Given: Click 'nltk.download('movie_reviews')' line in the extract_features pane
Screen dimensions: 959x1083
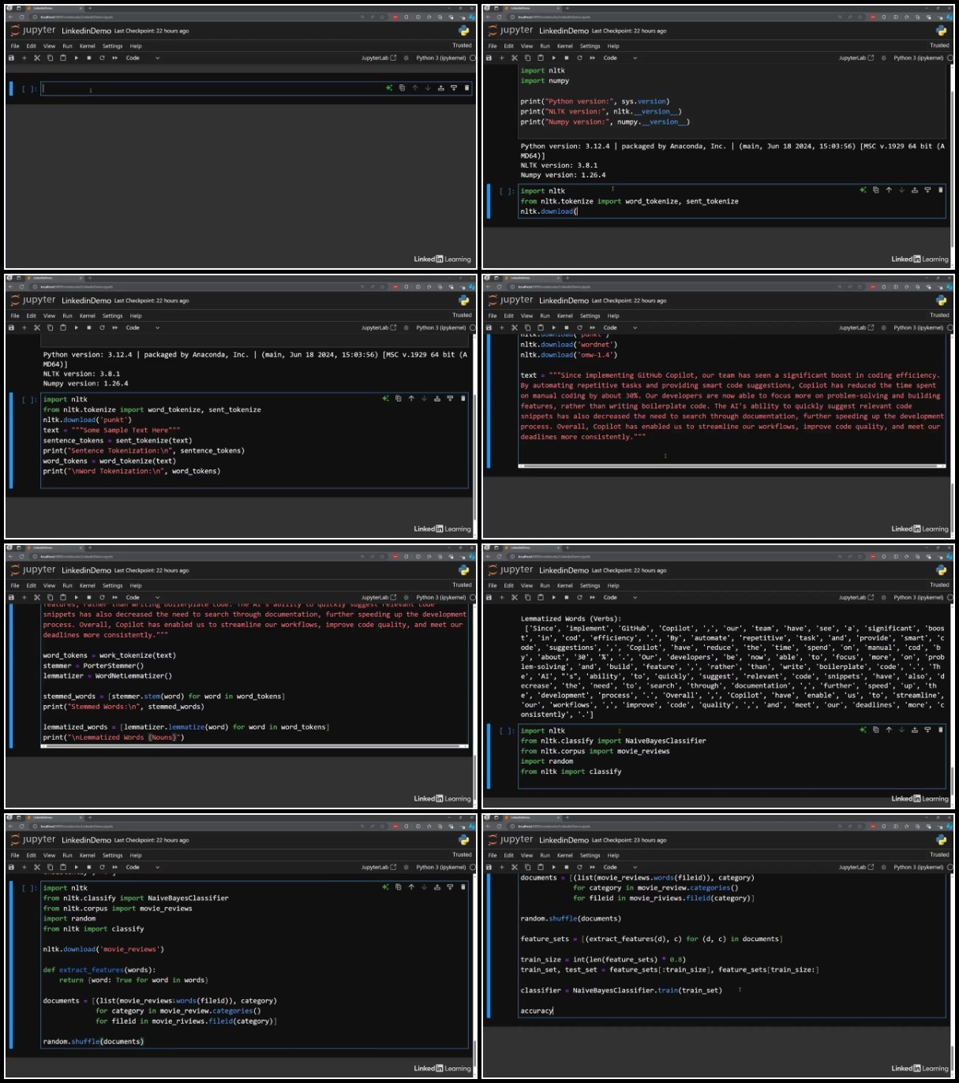Looking at the screenshot, I should [103, 949].
